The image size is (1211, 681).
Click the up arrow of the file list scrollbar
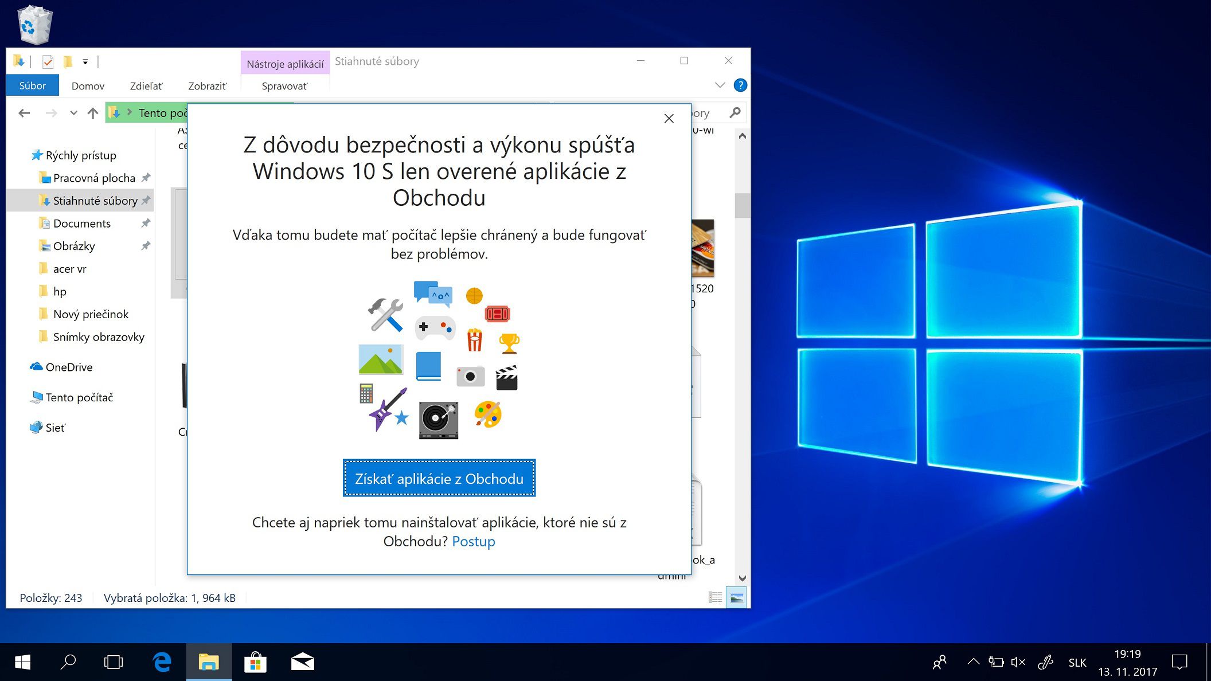pyautogui.click(x=742, y=136)
